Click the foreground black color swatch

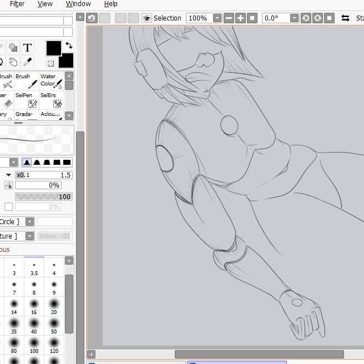54,48
